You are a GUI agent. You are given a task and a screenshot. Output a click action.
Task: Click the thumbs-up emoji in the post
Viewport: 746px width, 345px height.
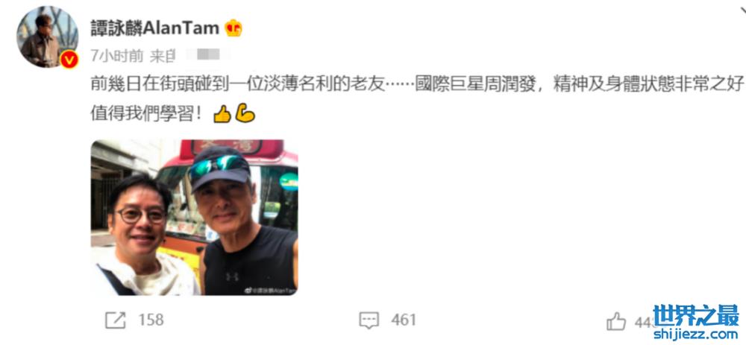point(222,114)
